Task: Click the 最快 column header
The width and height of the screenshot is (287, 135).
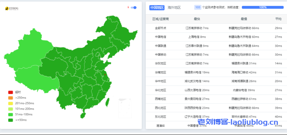Action: tap(197, 19)
